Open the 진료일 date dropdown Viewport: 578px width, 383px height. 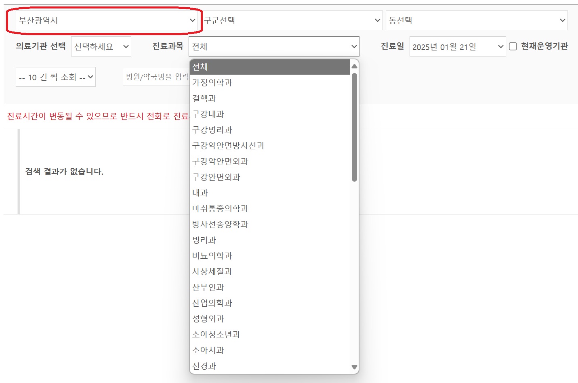coord(457,46)
